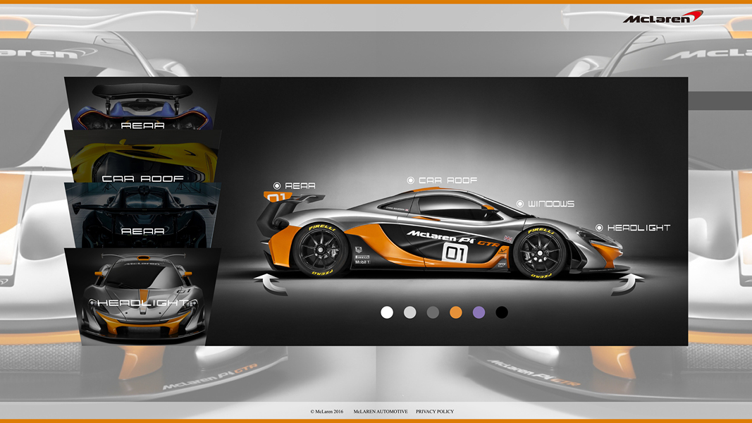Choose the dark grey color swatch

click(433, 313)
